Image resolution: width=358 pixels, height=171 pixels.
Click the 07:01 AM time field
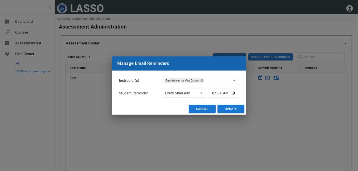[224, 93]
